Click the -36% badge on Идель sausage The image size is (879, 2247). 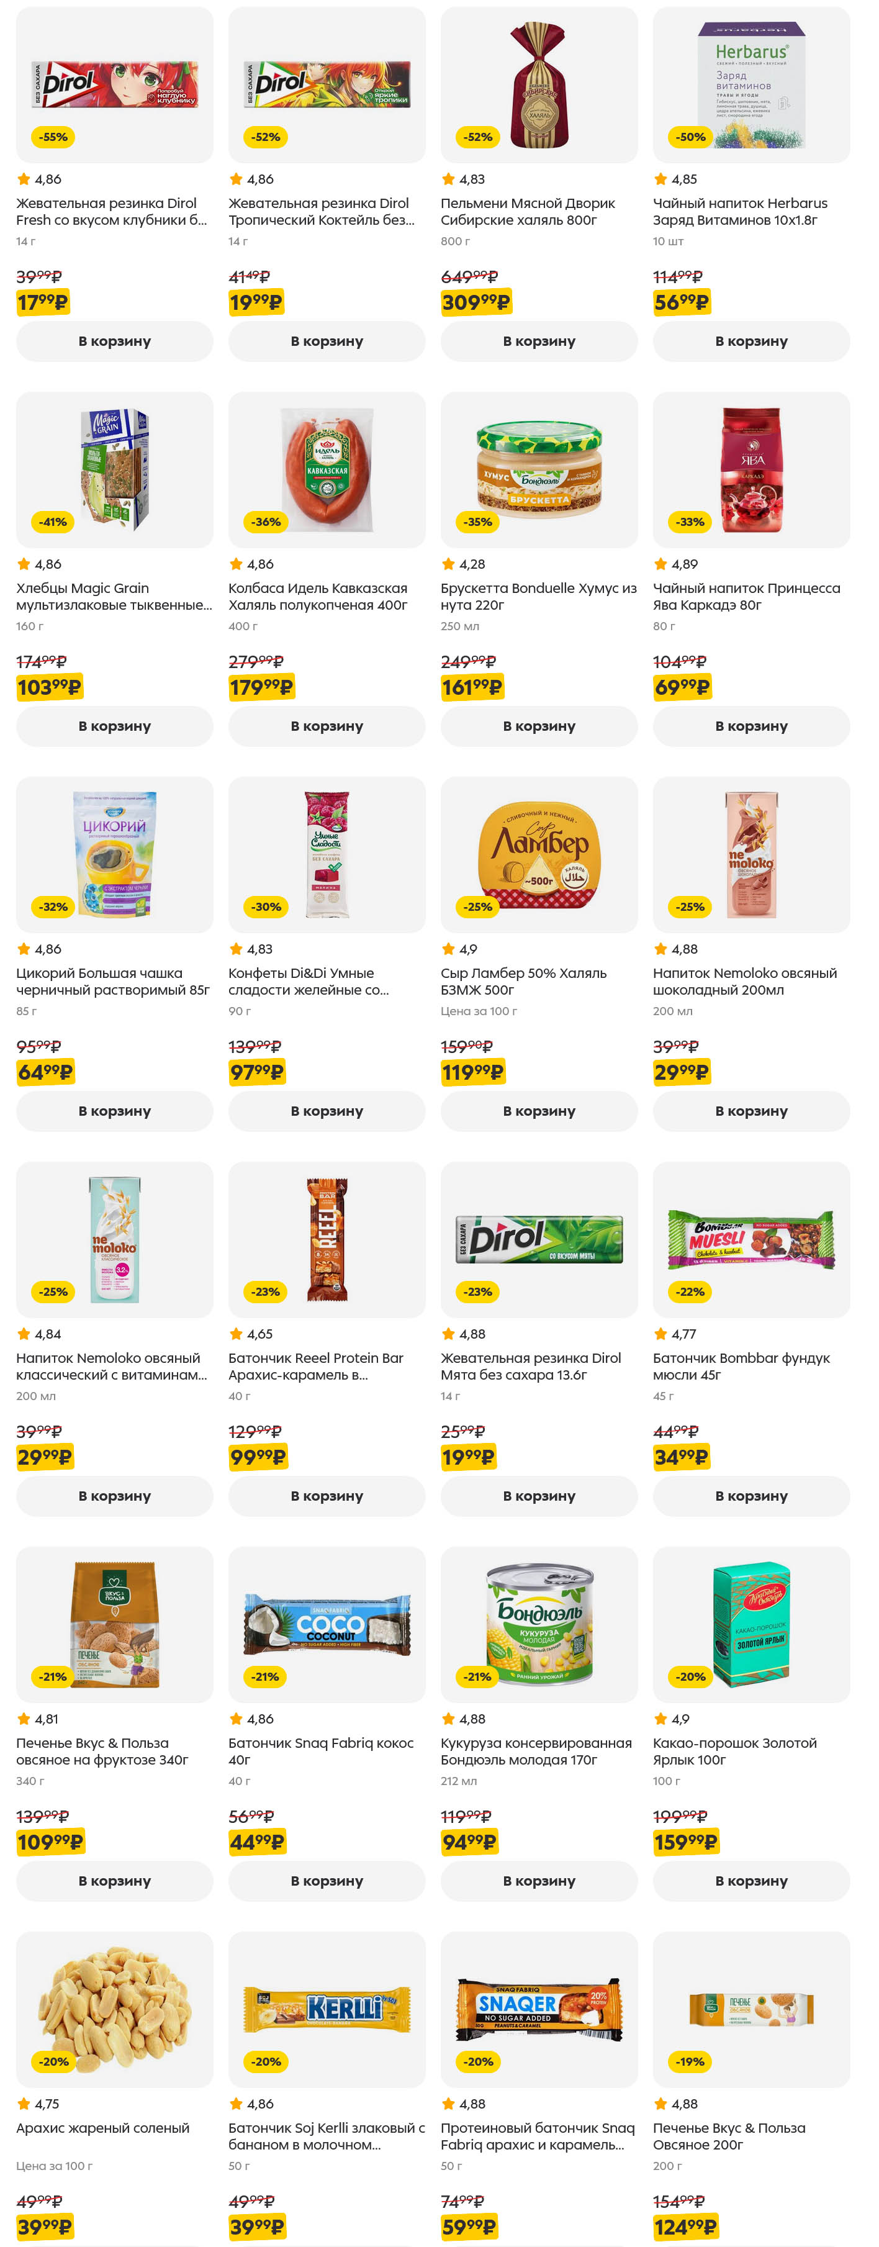(266, 522)
